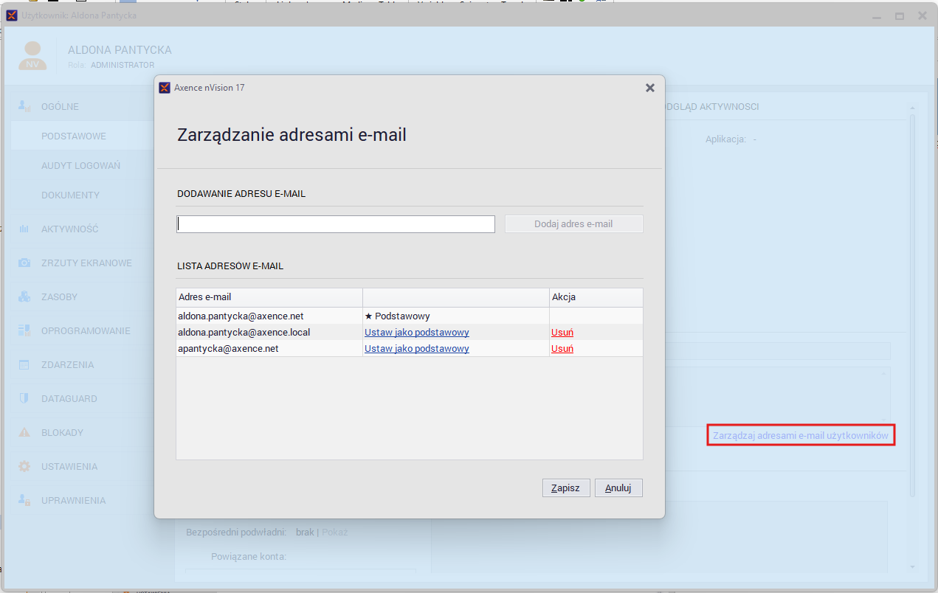The image size is (938, 593).
Task: Open the ZASOBY section
Action: tap(59, 297)
